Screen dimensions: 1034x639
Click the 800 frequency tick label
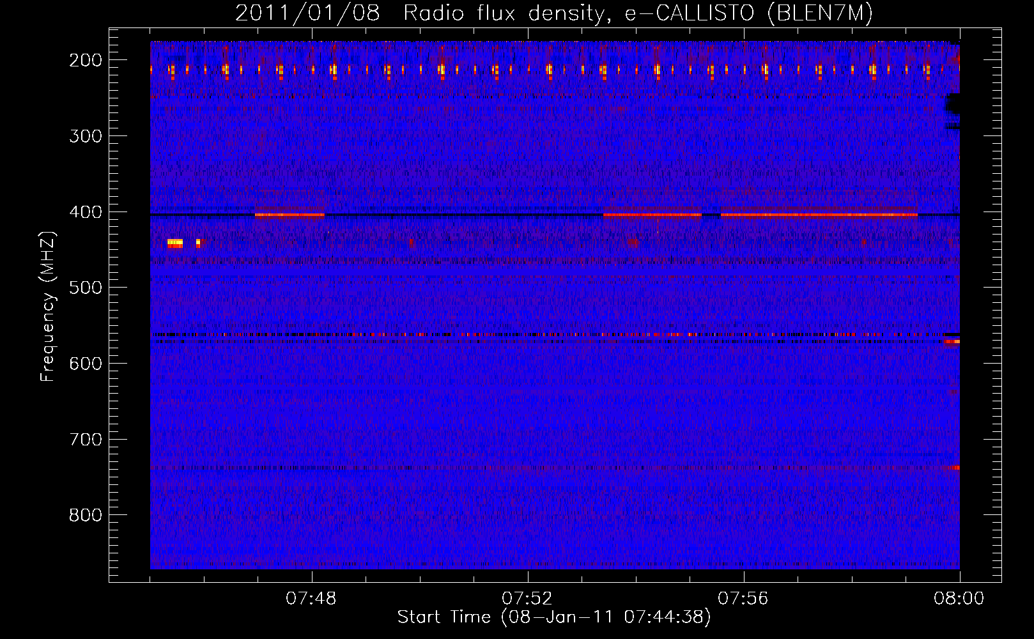[x=86, y=515]
